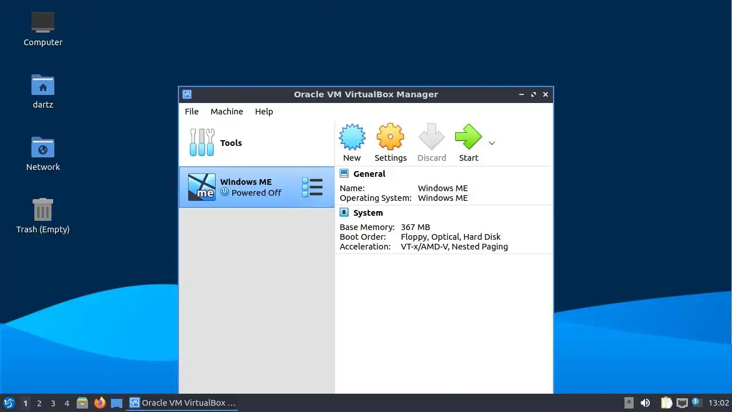
Task: Close the VirtualBox Manager window
Action: [546, 94]
